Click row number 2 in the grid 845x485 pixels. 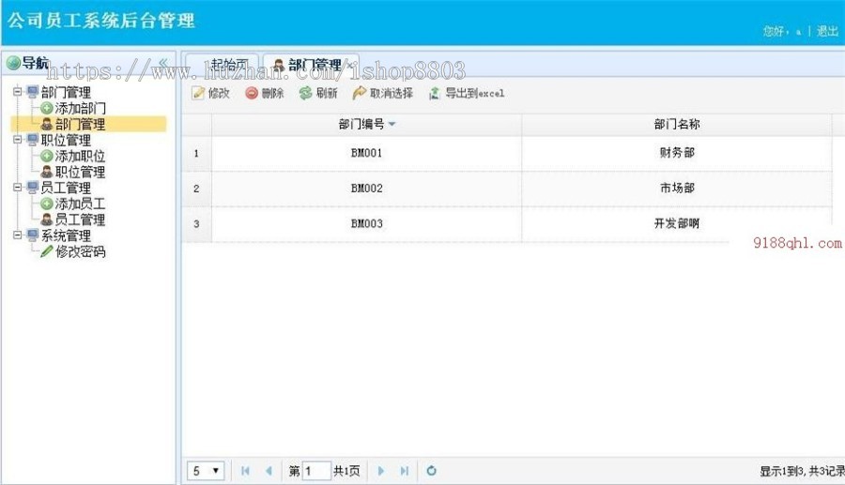tap(196, 189)
